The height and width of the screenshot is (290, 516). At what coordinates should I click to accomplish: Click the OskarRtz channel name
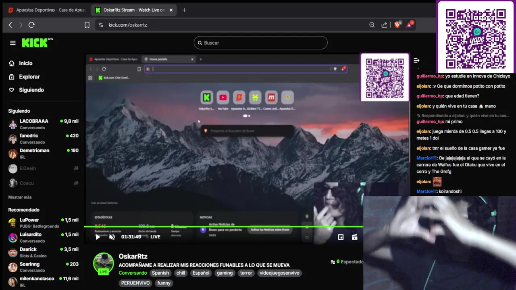(x=133, y=256)
